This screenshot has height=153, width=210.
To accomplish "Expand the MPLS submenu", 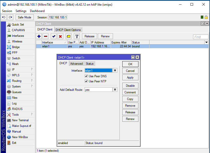I will pos(21,75).
